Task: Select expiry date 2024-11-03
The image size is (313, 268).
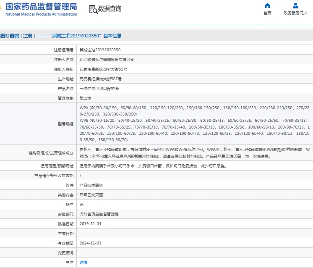Action: click(x=91, y=243)
